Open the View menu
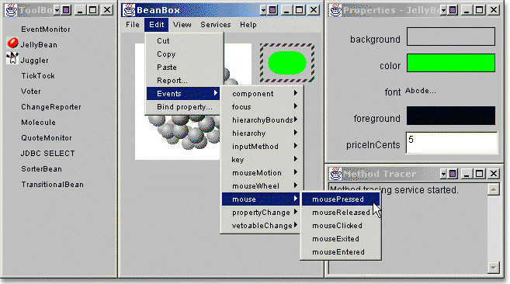Viewport: 510px width, 284px height. tap(182, 25)
